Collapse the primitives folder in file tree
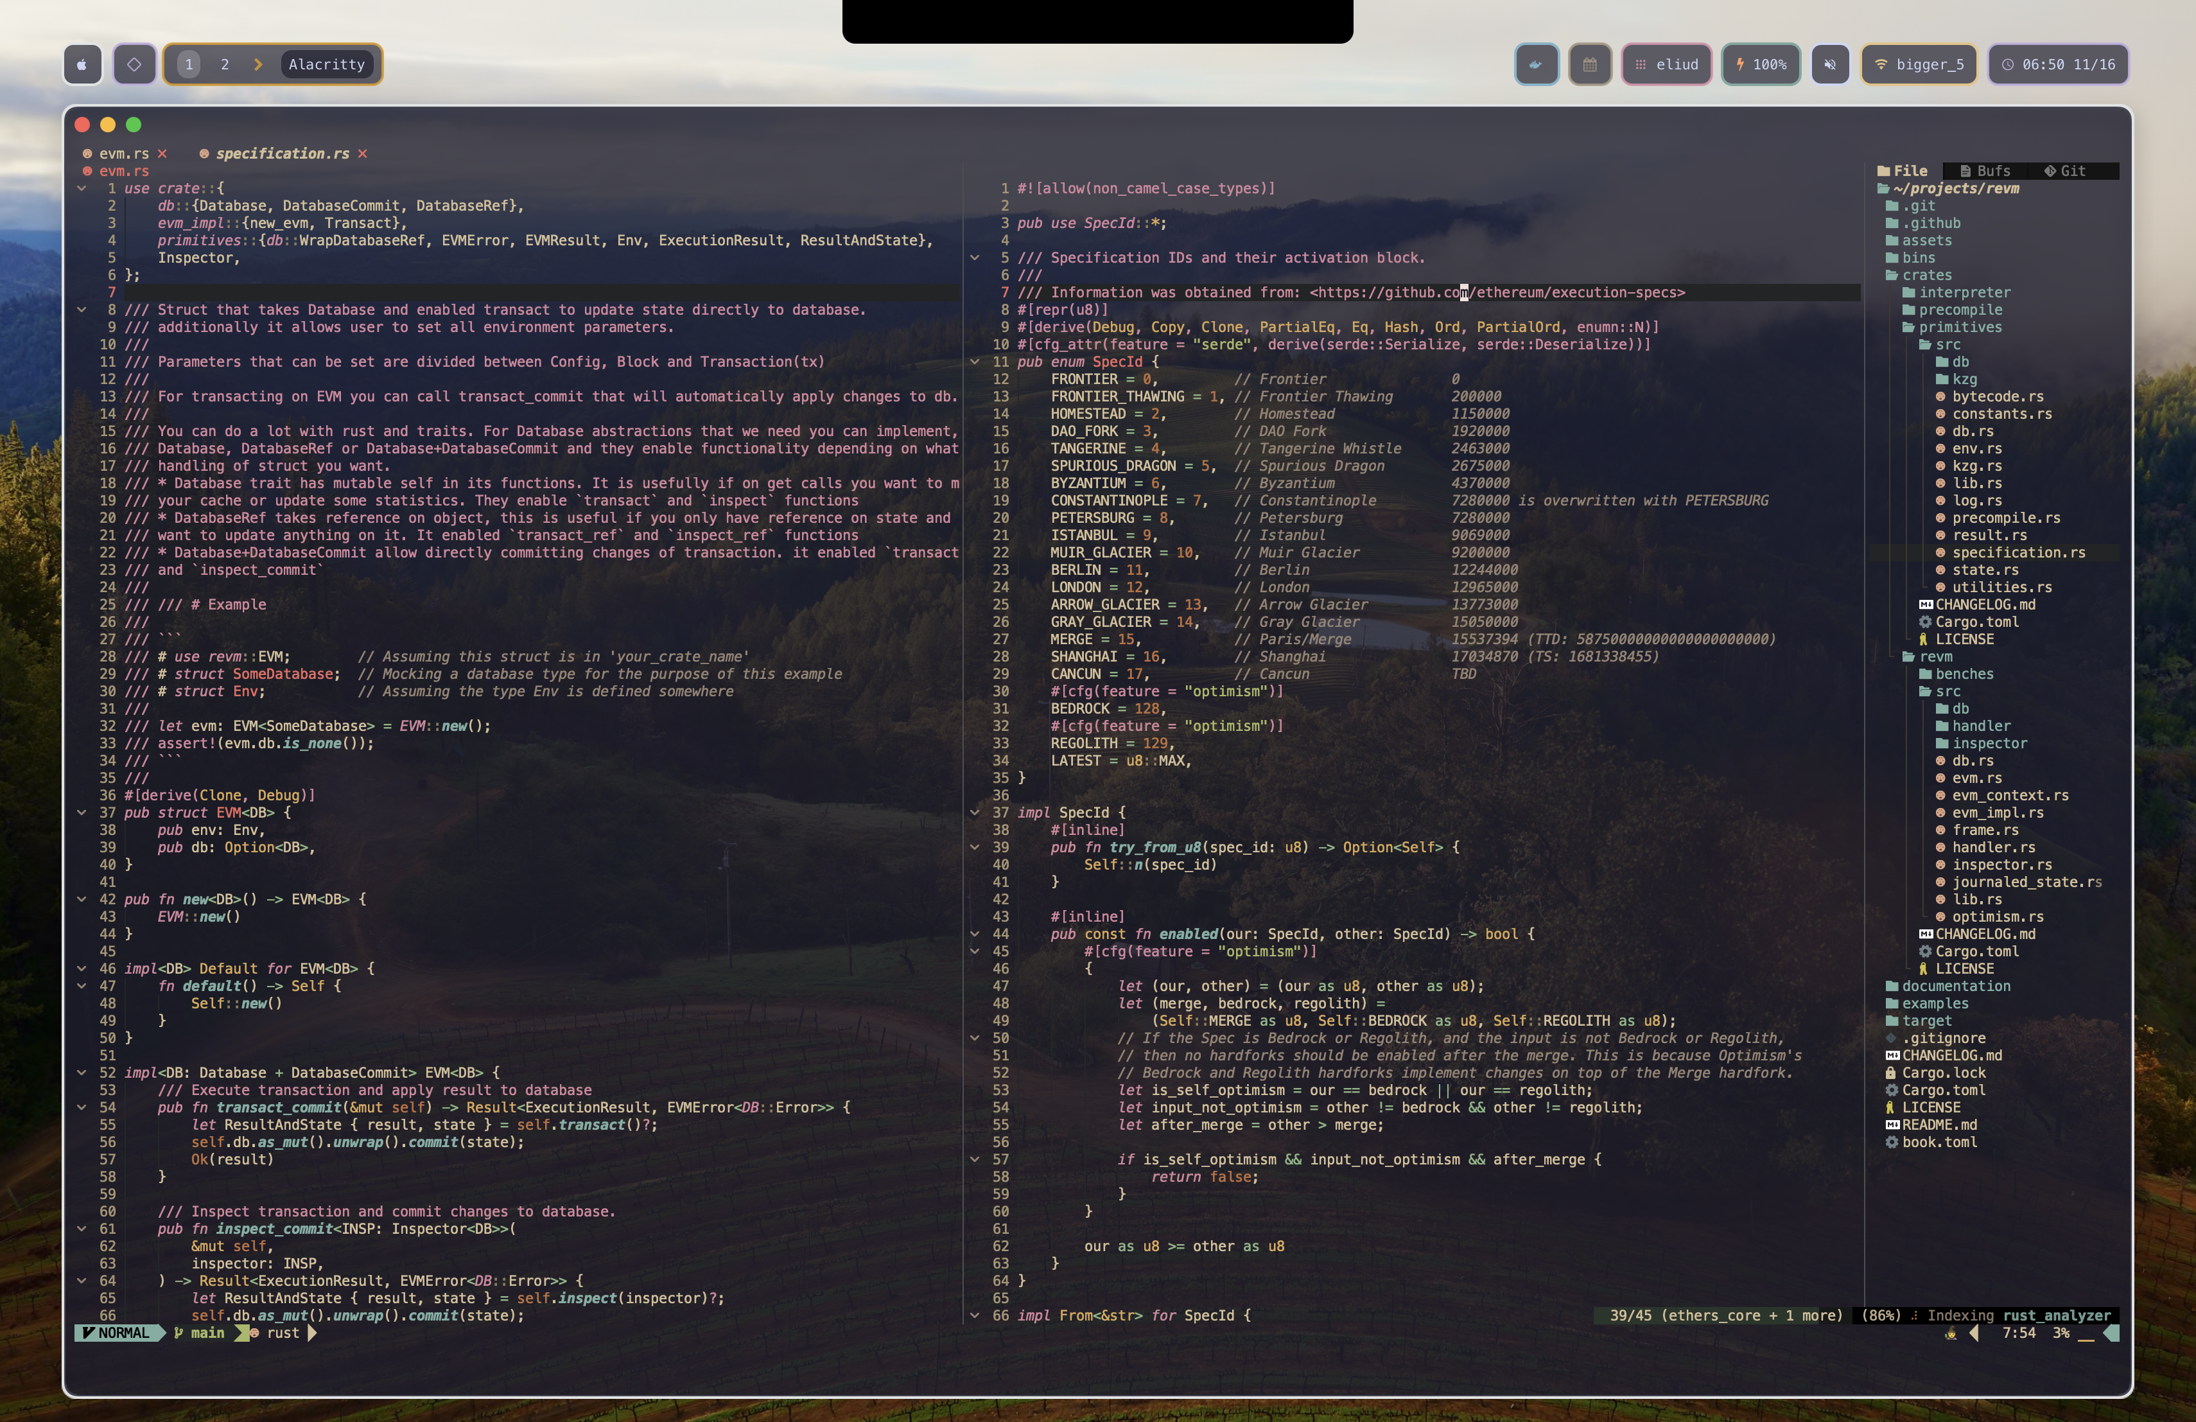2196x1422 pixels. (x=1960, y=328)
